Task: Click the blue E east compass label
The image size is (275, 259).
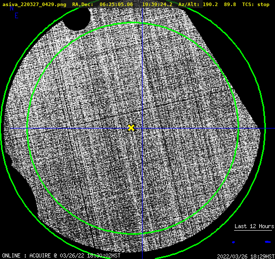Action: 17,16
